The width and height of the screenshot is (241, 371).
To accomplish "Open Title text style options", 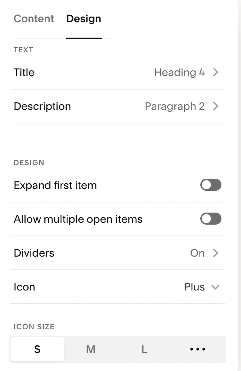I will [x=117, y=72].
